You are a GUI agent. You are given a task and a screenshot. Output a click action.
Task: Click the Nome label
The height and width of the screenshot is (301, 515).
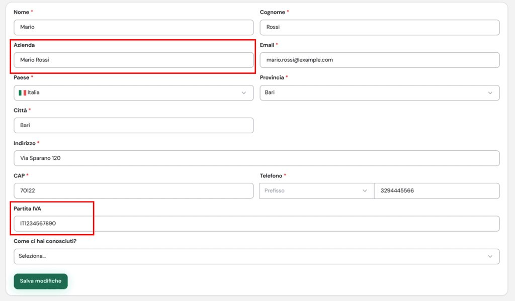21,12
